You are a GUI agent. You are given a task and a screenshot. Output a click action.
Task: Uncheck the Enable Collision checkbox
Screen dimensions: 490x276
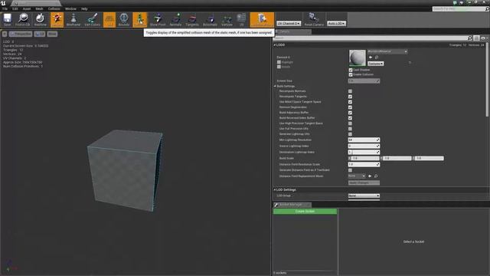point(351,74)
